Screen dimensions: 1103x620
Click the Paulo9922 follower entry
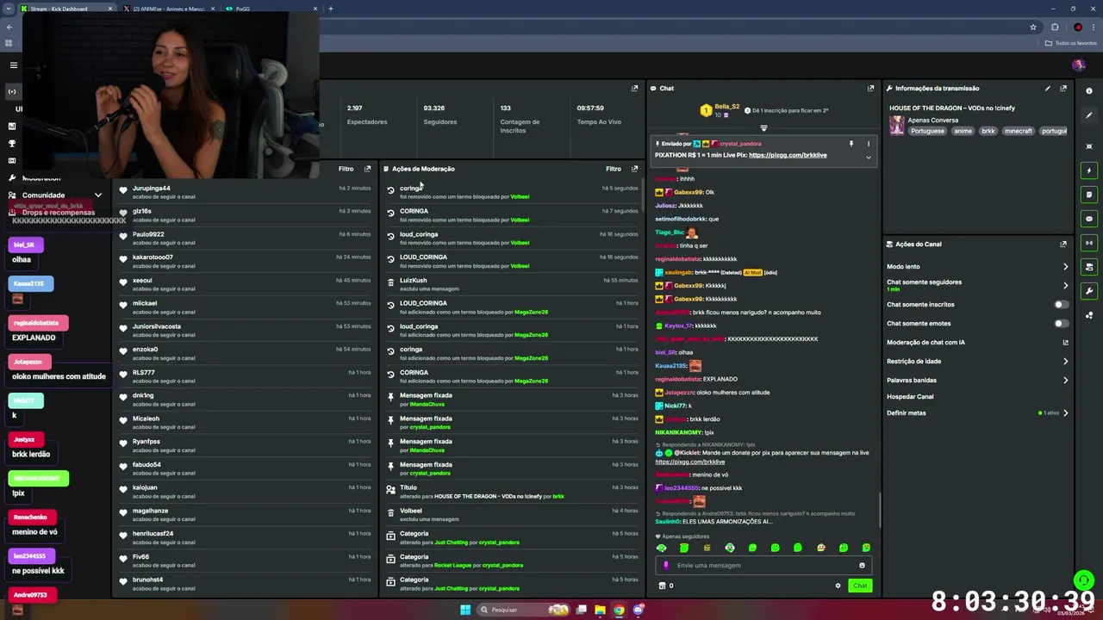pyautogui.click(x=245, y=238)
